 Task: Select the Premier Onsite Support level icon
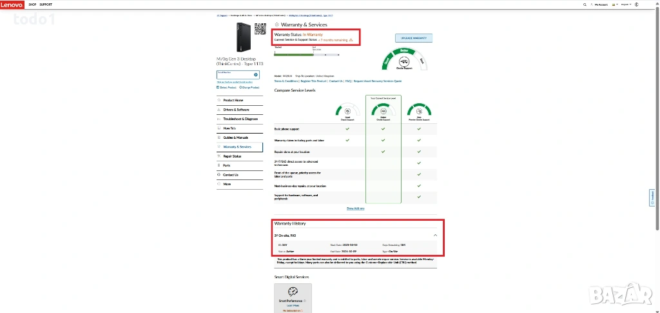(x=419, y=112)
